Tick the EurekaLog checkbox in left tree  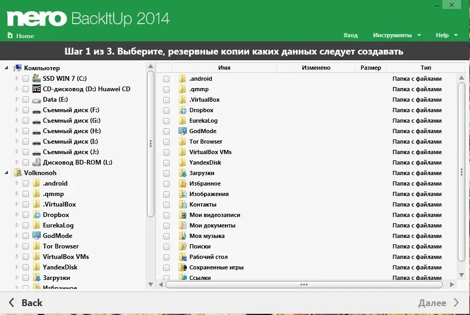[x=26, y=225]
